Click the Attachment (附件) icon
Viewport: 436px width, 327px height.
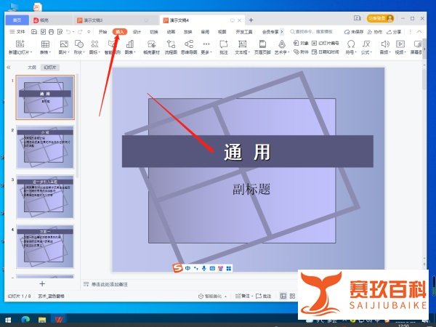tap(301, 52)
